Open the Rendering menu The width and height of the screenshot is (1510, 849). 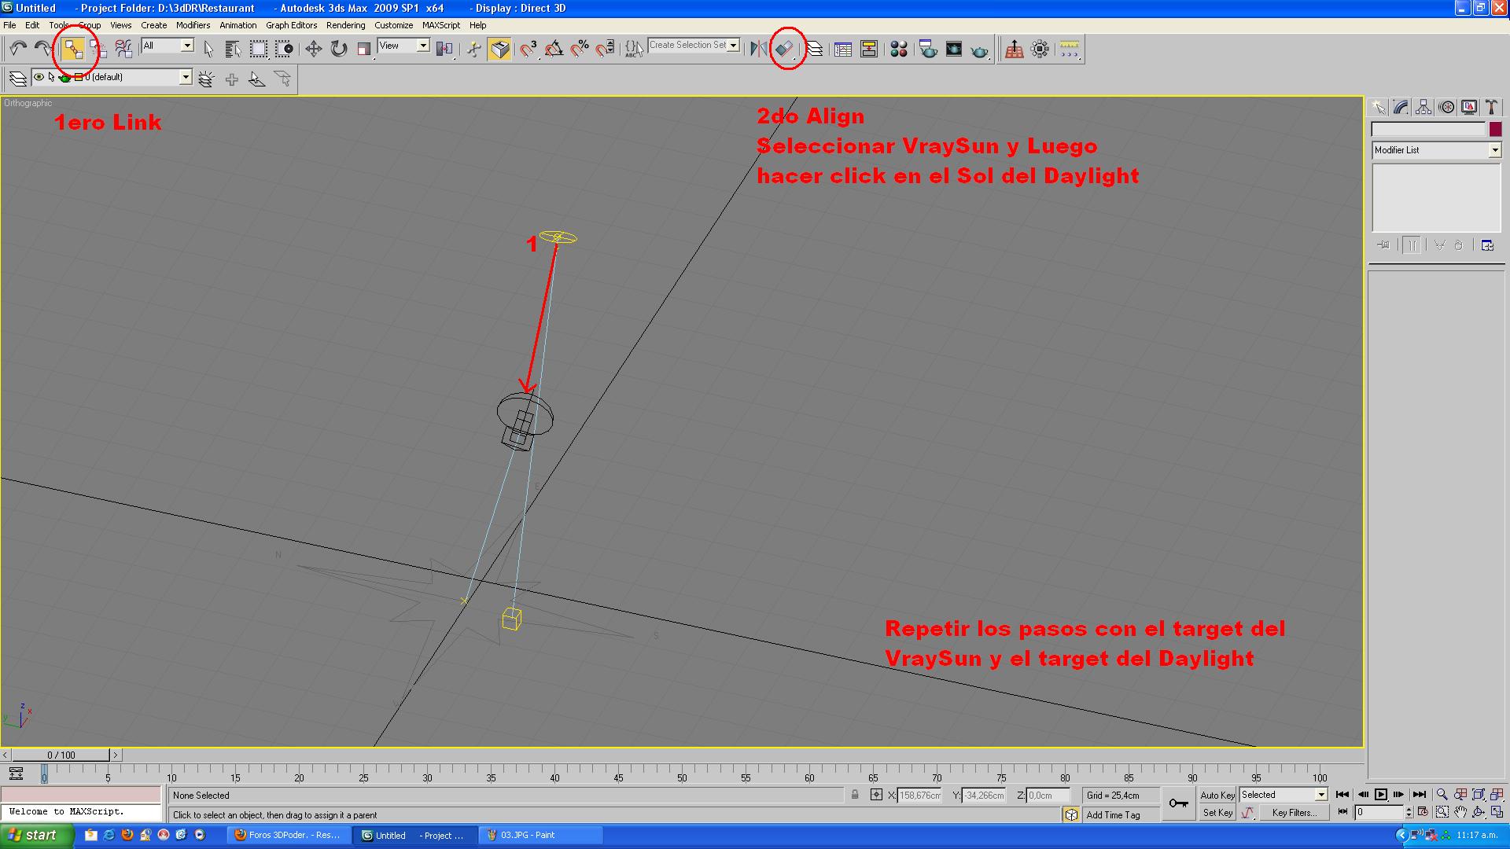[x=345, y=25]
